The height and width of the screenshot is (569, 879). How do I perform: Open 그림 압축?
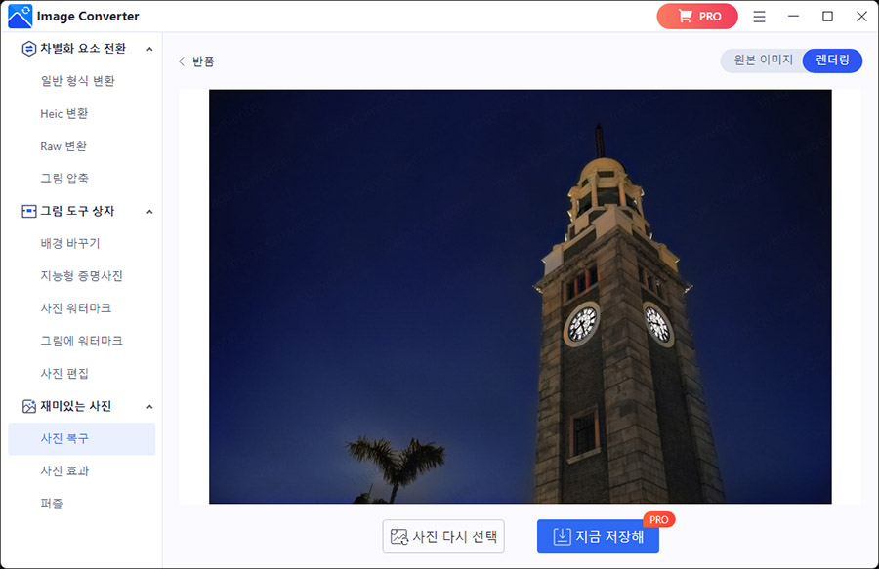63,179
